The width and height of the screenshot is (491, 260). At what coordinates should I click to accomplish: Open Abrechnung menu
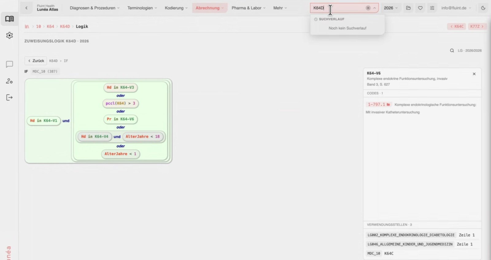click(x=210, y=8)
